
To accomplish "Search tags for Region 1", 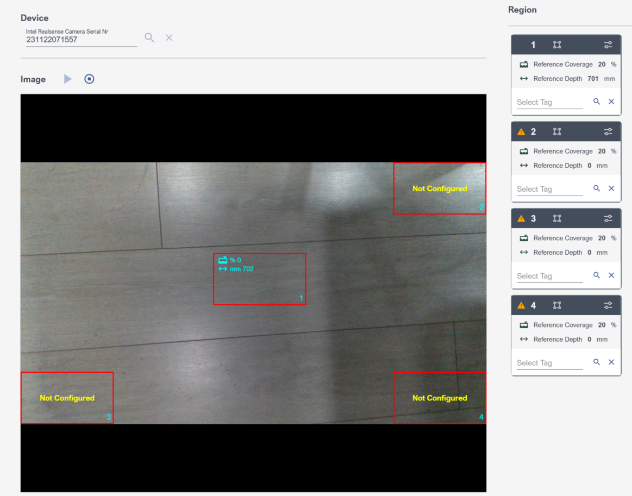I will coord(597,102).
